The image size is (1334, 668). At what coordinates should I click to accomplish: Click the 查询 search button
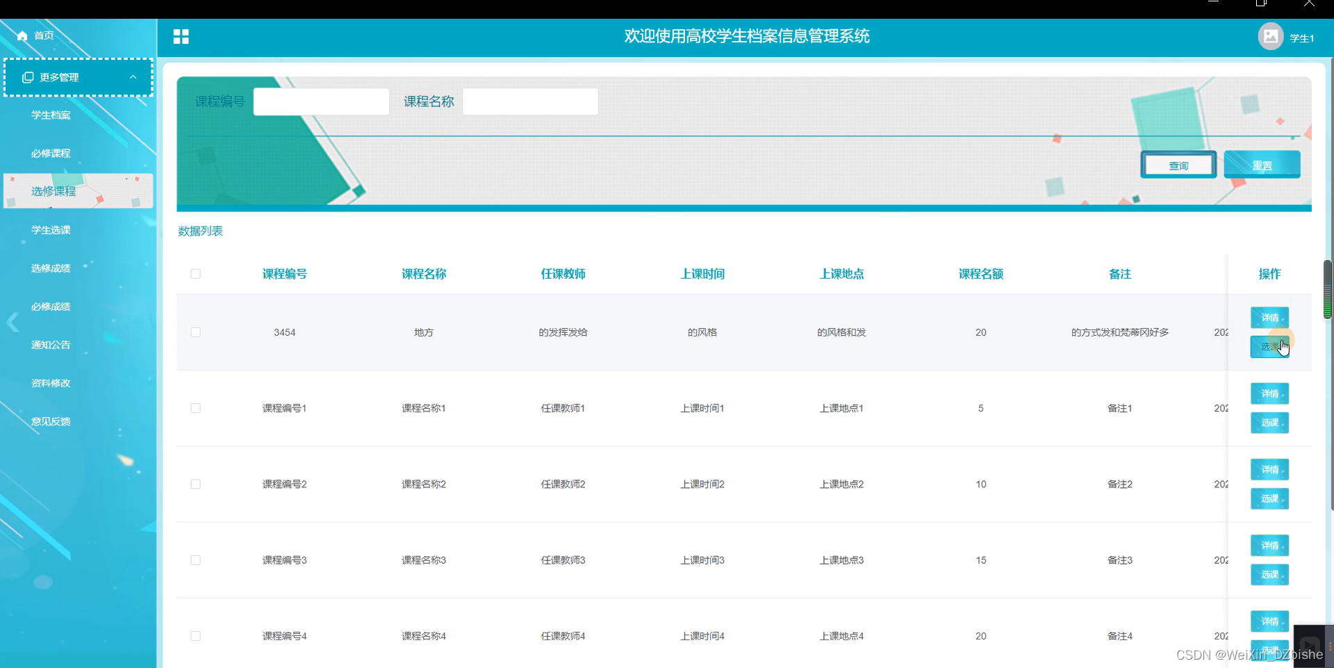coord(1178,165)
